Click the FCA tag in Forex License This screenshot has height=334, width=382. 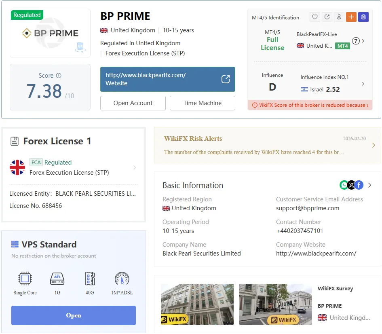click(36, 162)
